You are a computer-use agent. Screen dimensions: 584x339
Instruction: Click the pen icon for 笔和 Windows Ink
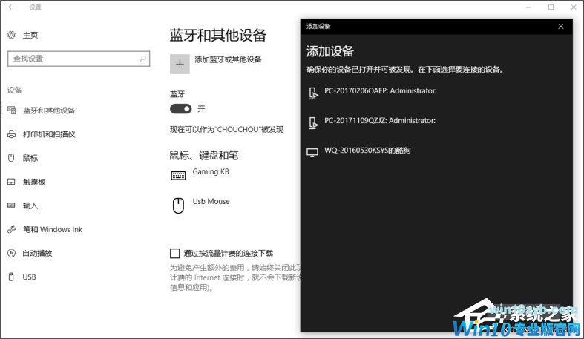(x=12, y=229)
